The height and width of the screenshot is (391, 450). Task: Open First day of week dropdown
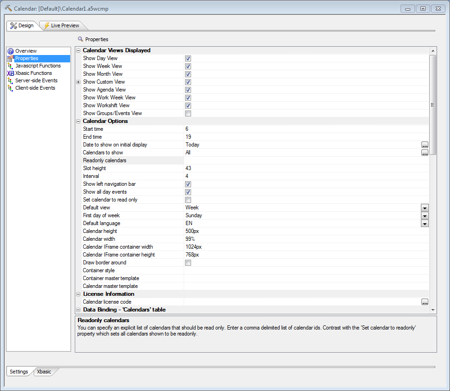click(425, 215)
